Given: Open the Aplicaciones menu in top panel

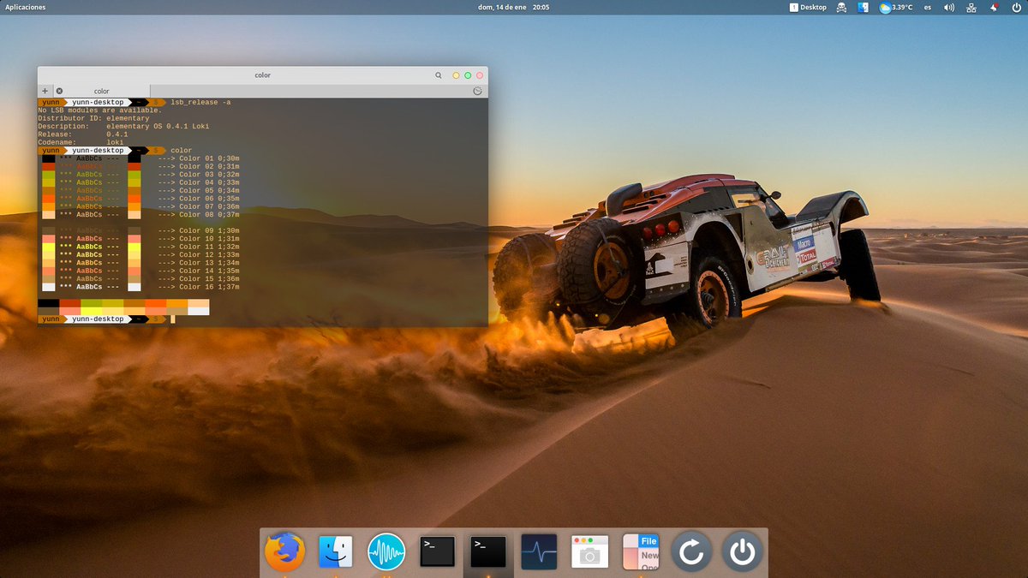Looking at the screenshot, I should (26, 7).
